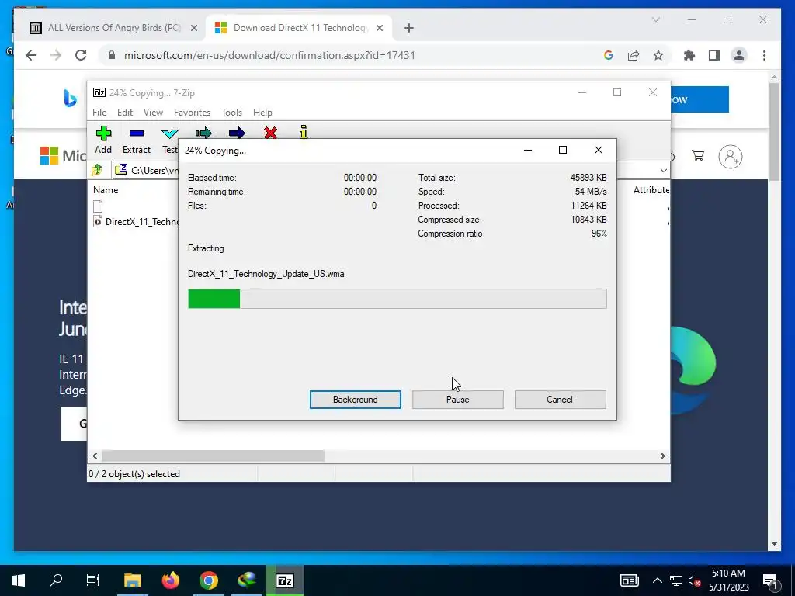Reload the page in Chrome
795x596 pixels.
click(81, 55)
